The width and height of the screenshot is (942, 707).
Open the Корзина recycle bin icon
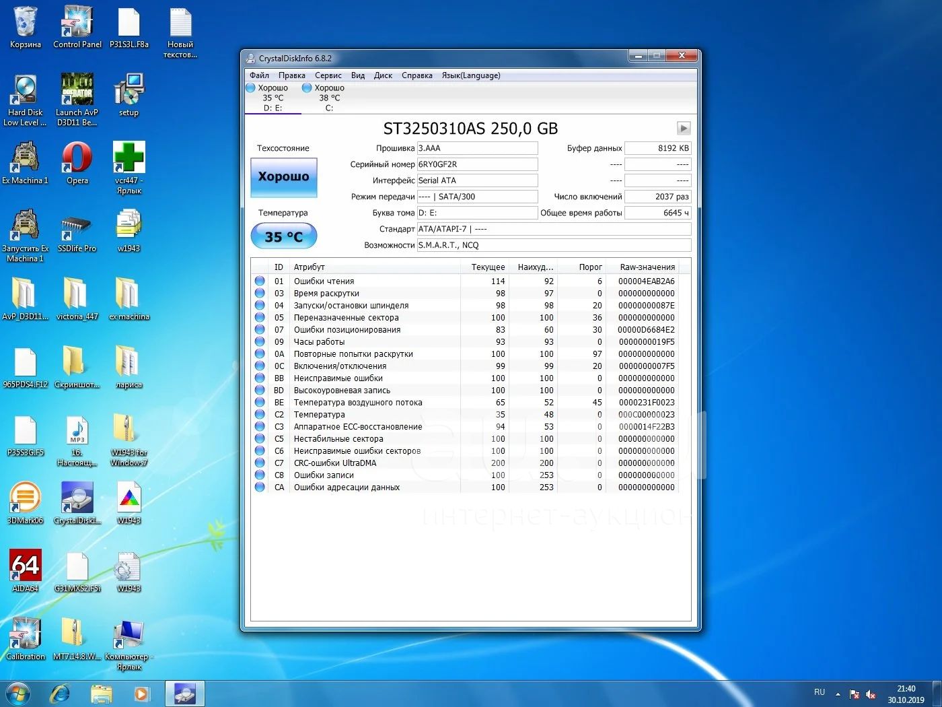pyautogui.click(x=25, y=27)
